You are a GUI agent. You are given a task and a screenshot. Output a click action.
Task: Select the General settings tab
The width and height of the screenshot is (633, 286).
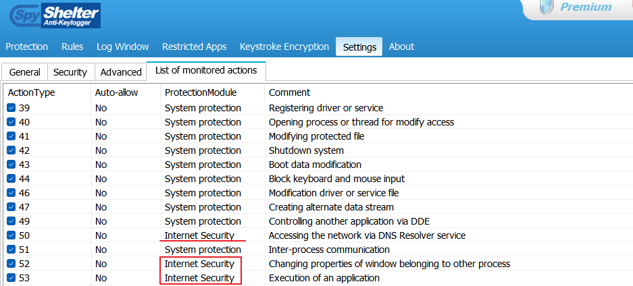(x=25, y=72)
